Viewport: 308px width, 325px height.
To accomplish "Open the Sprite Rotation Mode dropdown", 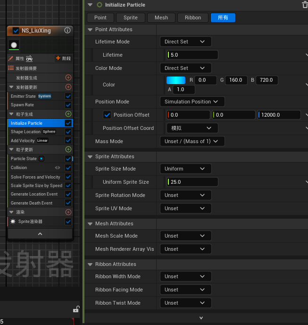I will tap(186, 195).
